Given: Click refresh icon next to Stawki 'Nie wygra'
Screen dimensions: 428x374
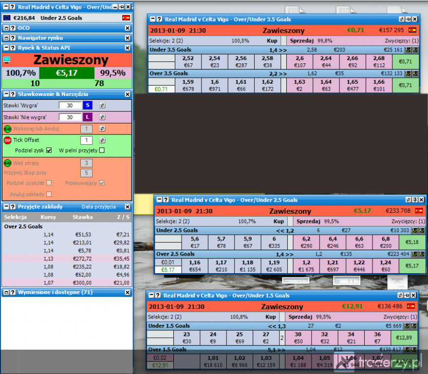Looking at the screenshot, I should pos(102,117).
